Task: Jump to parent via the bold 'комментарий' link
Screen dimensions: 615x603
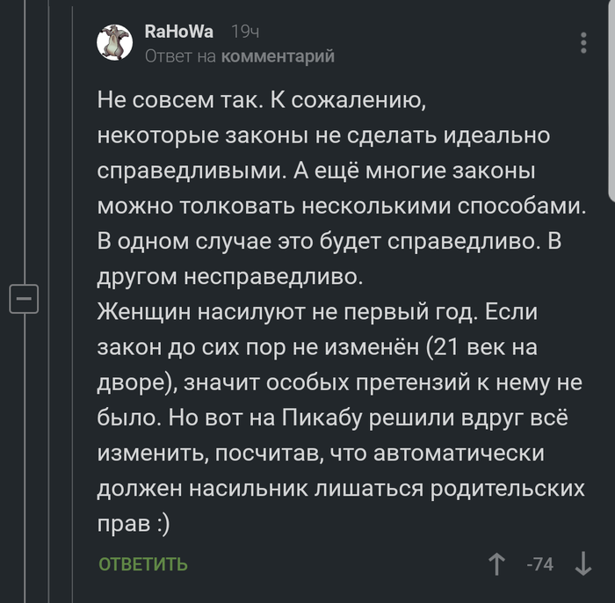Action: 279,56
